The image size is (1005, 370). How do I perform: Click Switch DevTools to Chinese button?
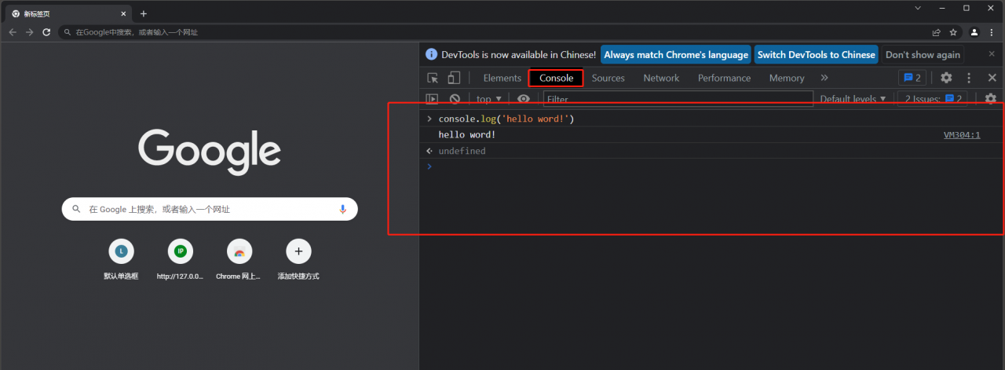[816, 55]
